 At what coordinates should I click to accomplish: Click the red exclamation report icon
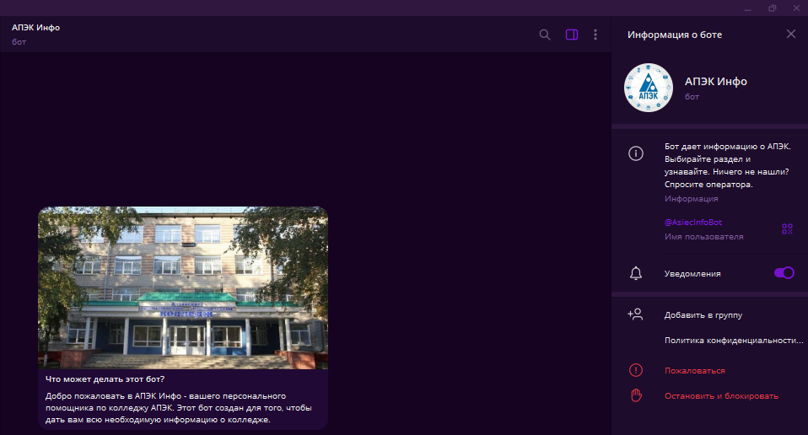[636, 370]
